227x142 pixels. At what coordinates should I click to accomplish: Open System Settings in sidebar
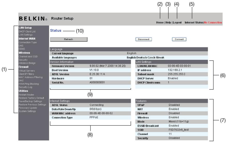click(27, 111)
